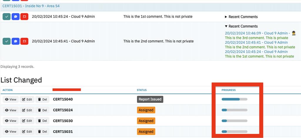Delete record CERT15040
Viewport: 301px width, 138px height.
[42, 100]
